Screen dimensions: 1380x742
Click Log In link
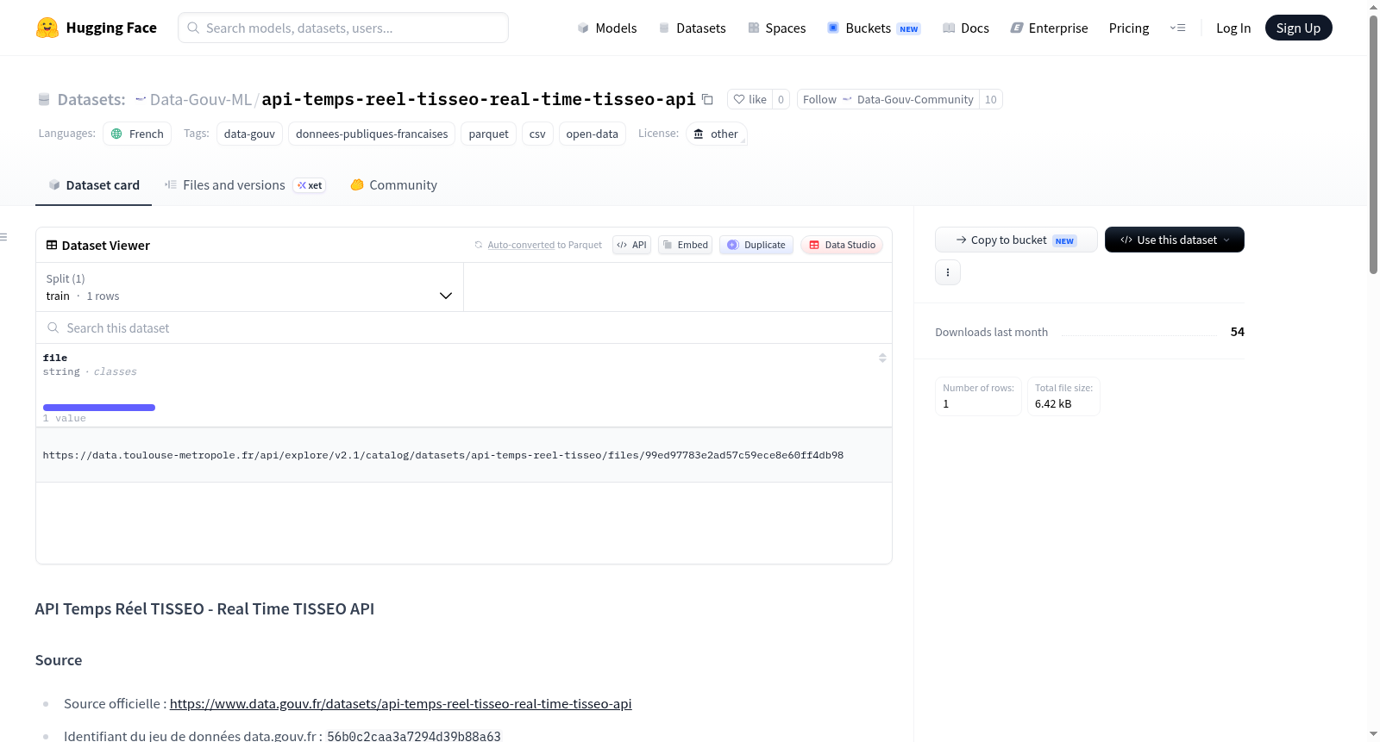pos(1233,28)
